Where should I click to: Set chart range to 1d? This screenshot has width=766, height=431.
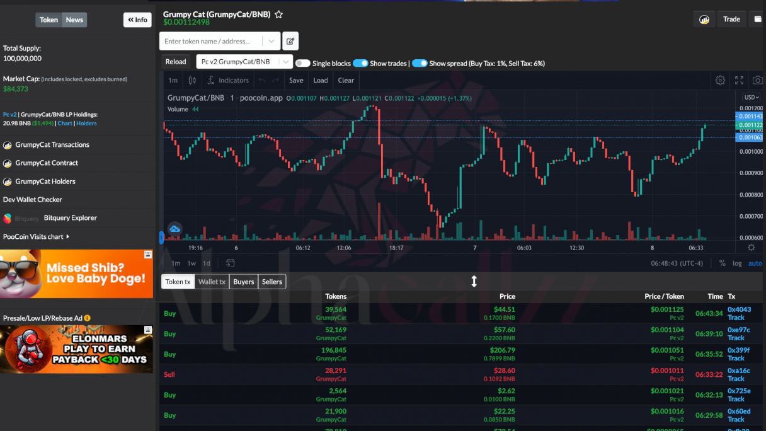tap(207, 263)
